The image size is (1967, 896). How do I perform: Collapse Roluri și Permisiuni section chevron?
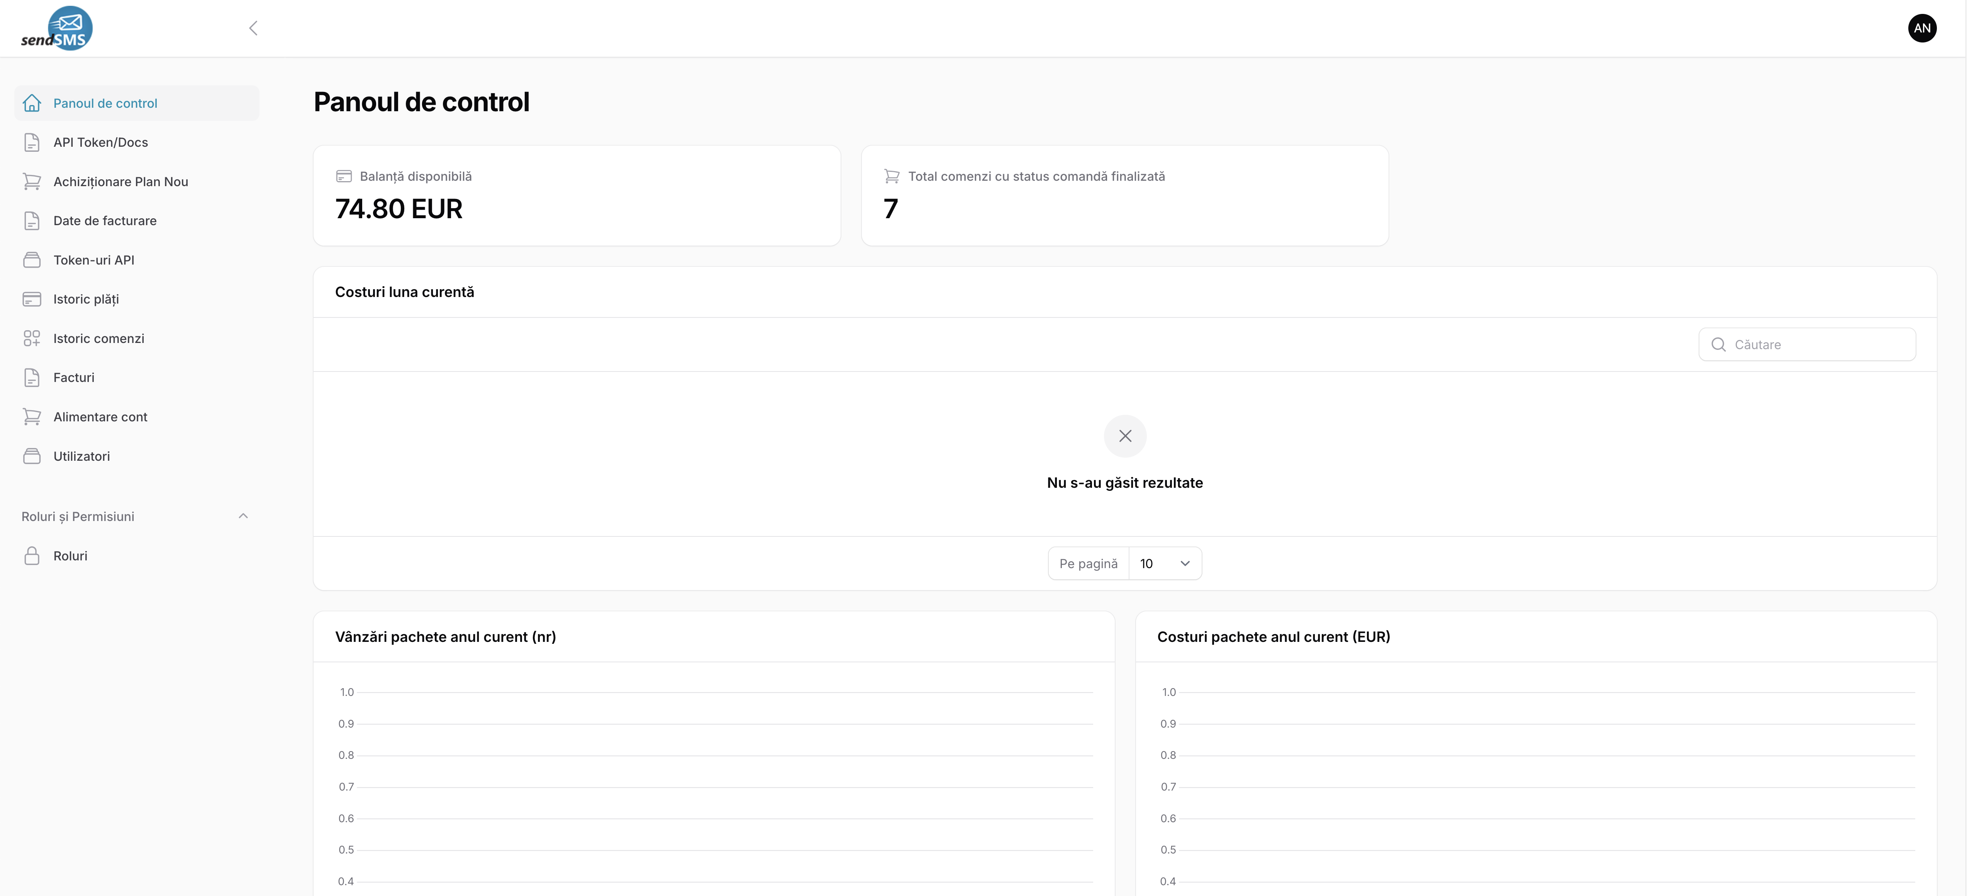(x=243, y=516)
